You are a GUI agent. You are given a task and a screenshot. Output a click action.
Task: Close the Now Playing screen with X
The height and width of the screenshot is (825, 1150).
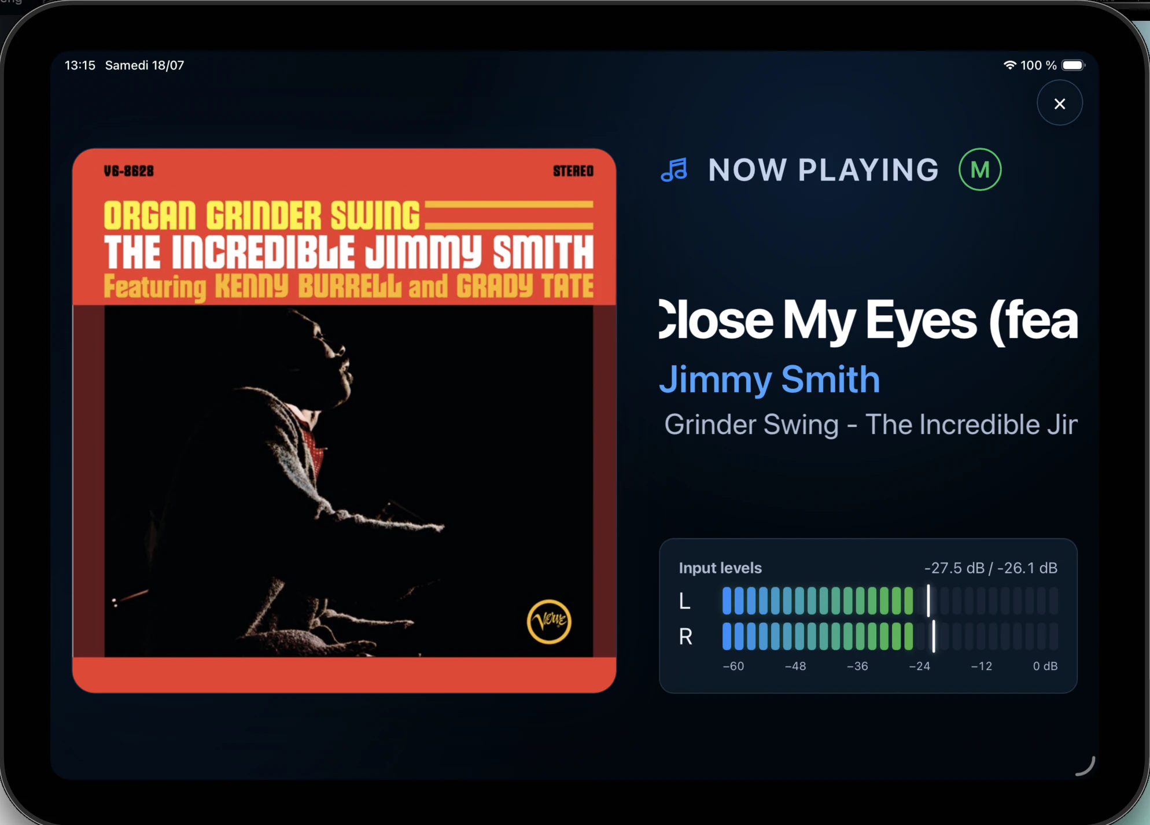pos(1059,104)
